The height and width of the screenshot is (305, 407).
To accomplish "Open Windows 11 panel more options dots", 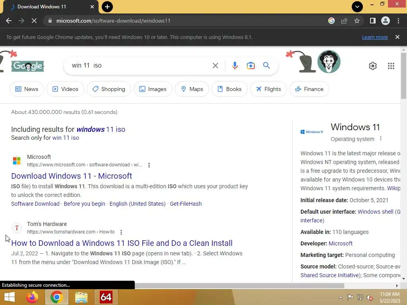I will tap(381, 139).
